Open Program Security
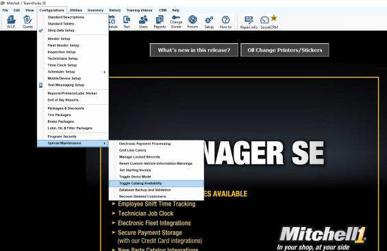387x251 pixels. click(73, 136)
